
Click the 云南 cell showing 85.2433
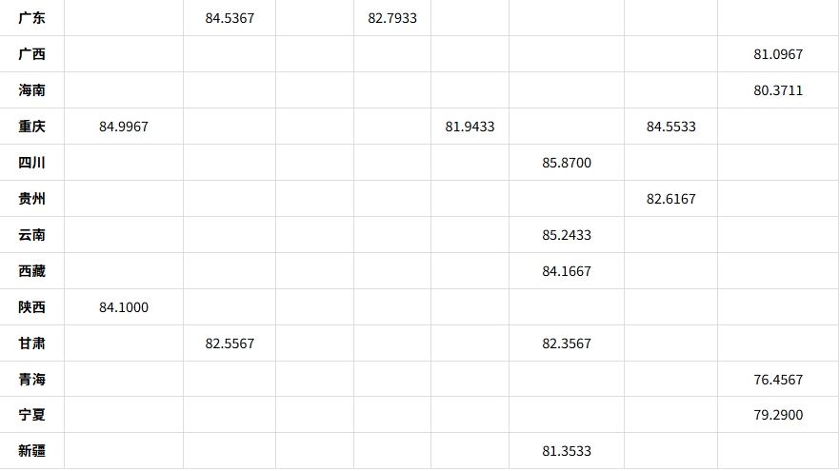[x=567, y=235]
